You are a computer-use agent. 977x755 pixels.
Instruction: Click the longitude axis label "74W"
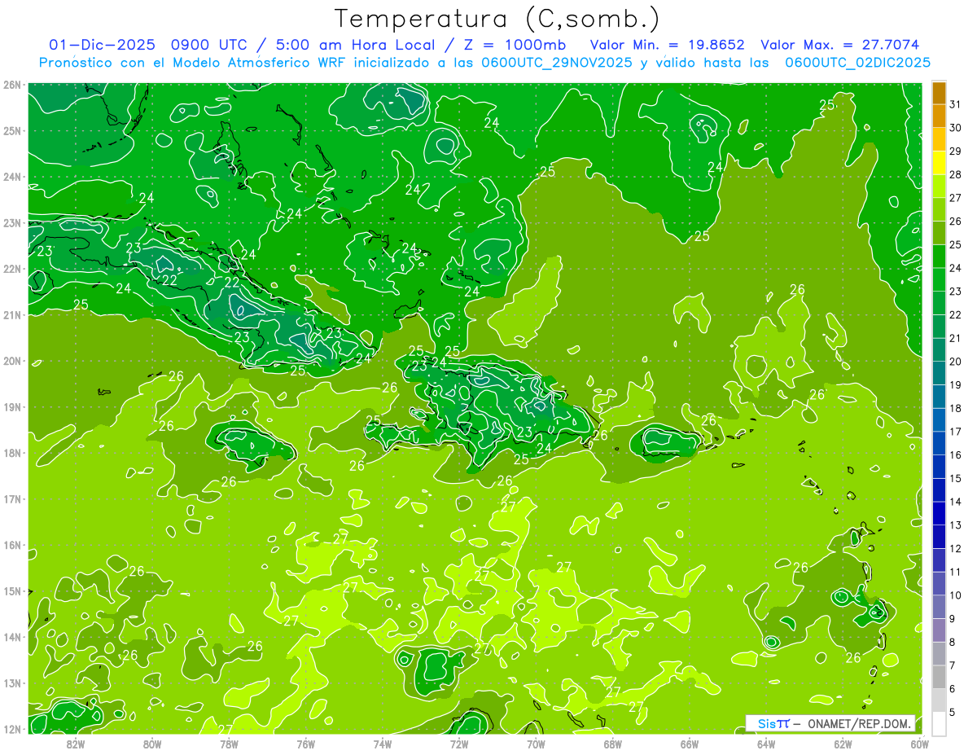coord(382,744)
